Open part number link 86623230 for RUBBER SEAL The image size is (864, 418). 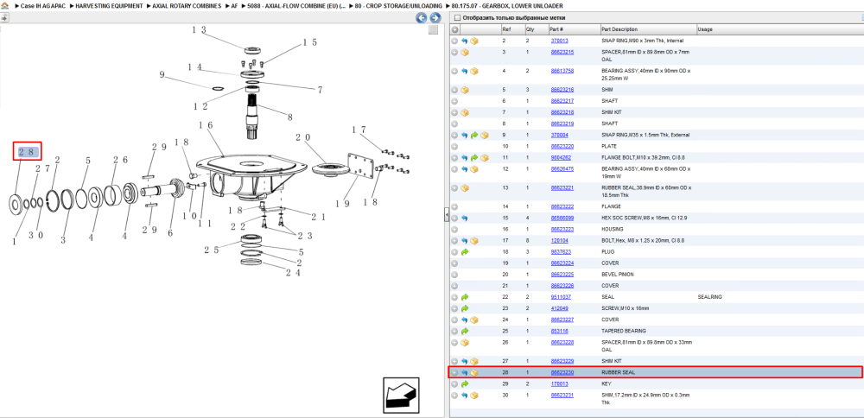pos(562,373)
